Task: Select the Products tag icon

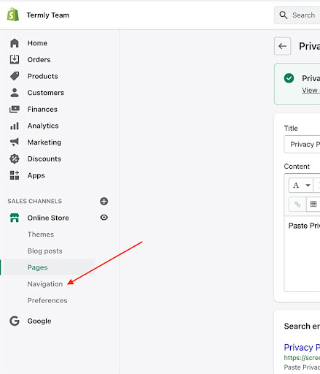Action: (15, 76)
